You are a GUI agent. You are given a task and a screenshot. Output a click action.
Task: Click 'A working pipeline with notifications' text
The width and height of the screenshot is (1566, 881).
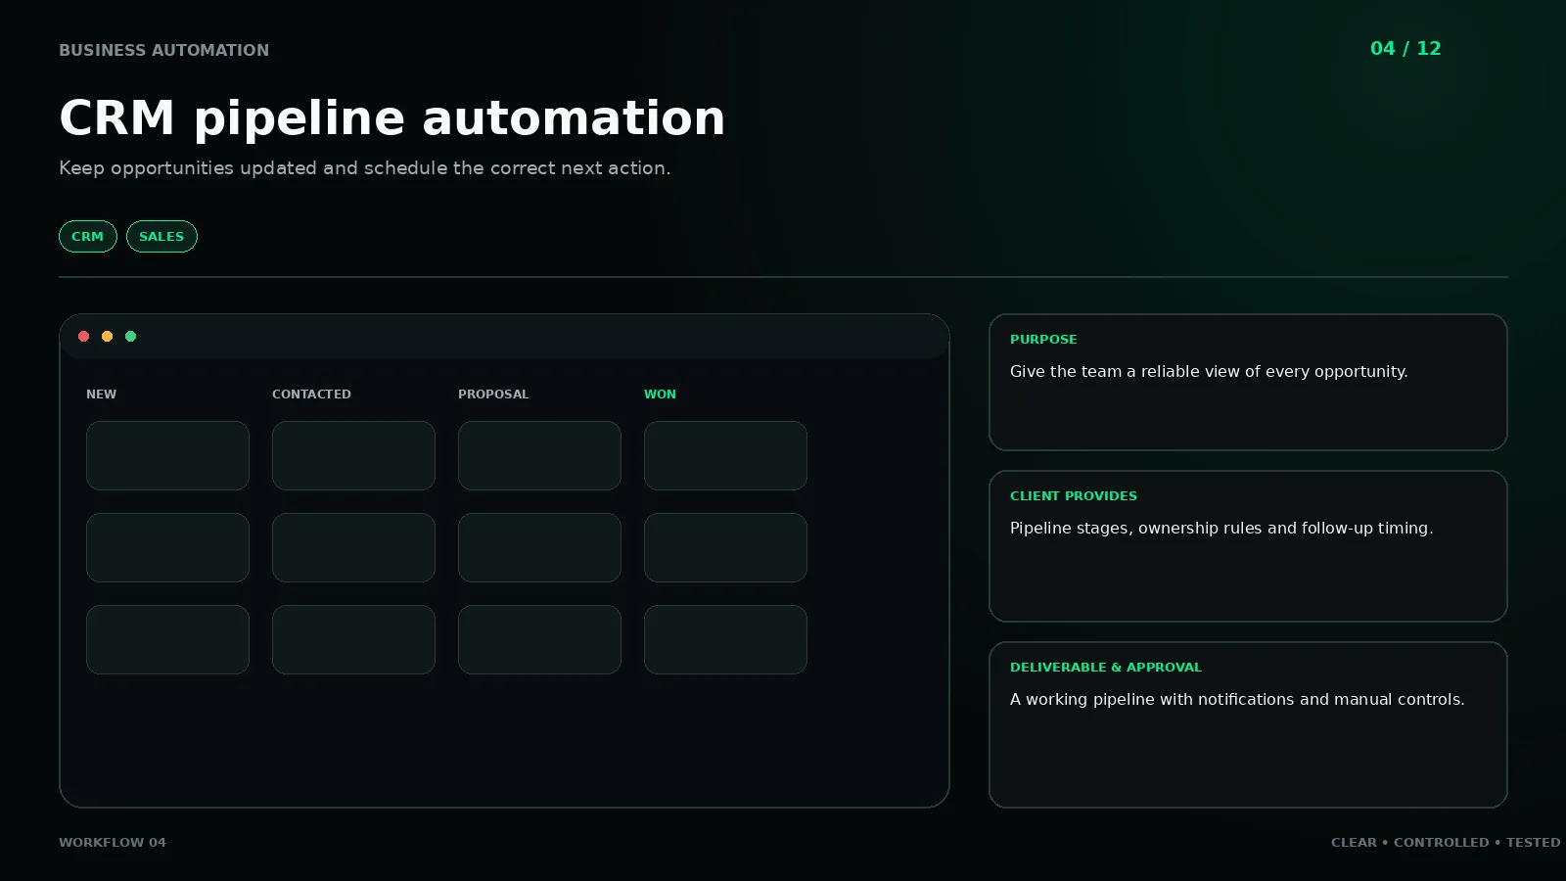pyautogui.click(x=1237, y=699)
